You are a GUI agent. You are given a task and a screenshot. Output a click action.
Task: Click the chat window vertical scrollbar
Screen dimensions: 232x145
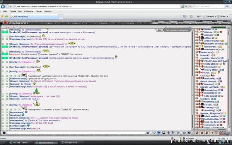click(x=193, y=79)
